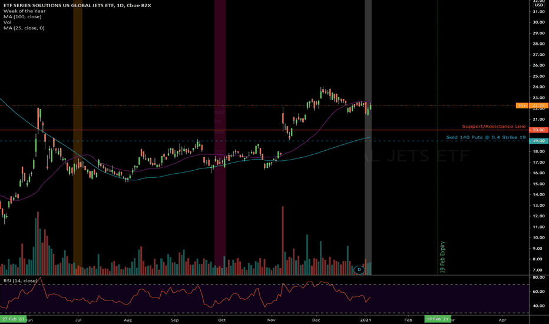Click the 40.00 RSI scale value
The width and height of the screenshot is (549, 324).
[538, 306]
